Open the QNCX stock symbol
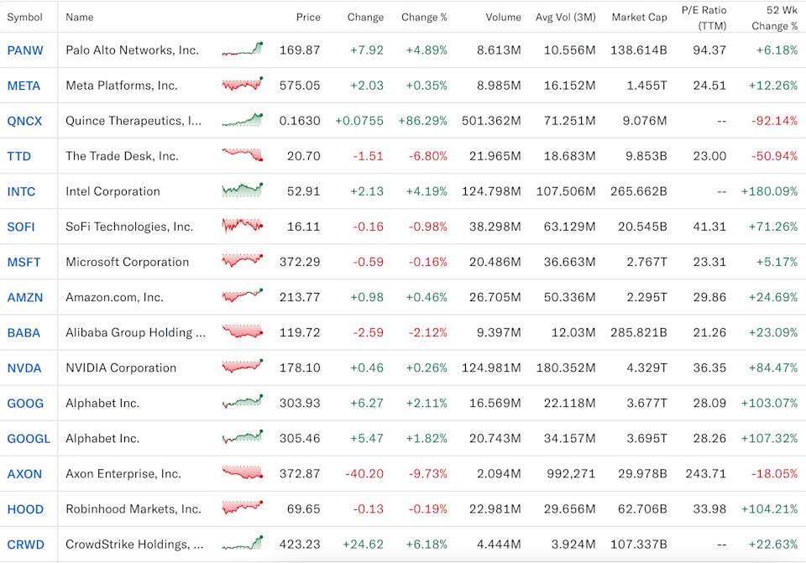Viewport: 806px width, 563px height. (24, 121)
